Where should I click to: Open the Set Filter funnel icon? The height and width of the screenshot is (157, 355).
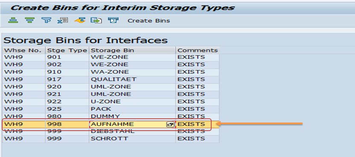click(x=46, y=20)
